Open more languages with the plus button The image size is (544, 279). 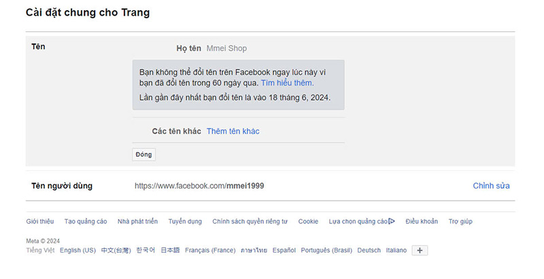420,250
